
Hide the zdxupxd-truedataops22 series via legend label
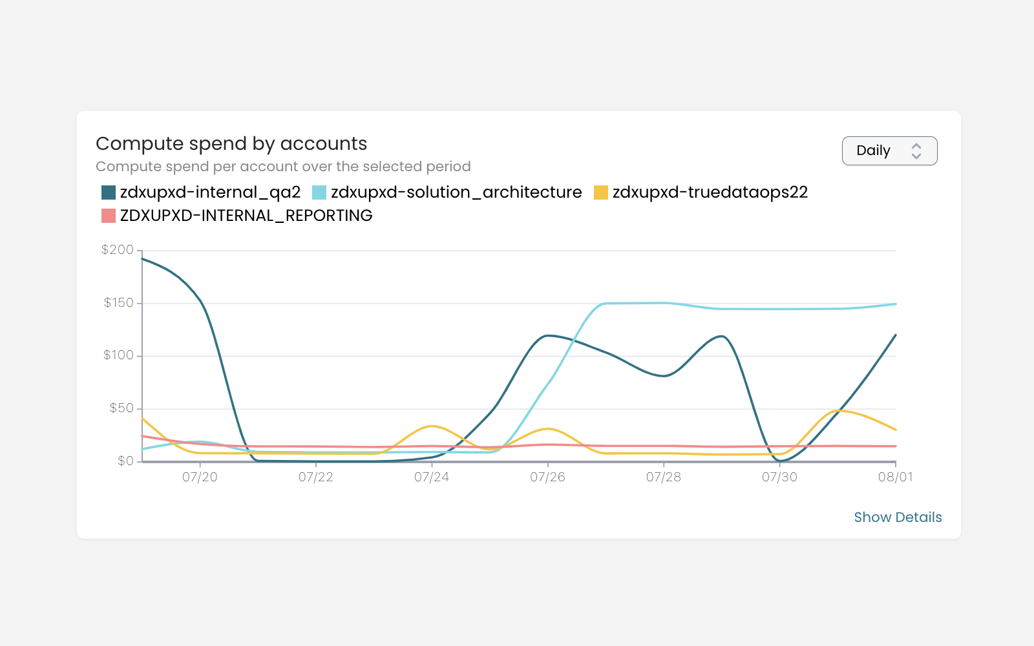710,193
